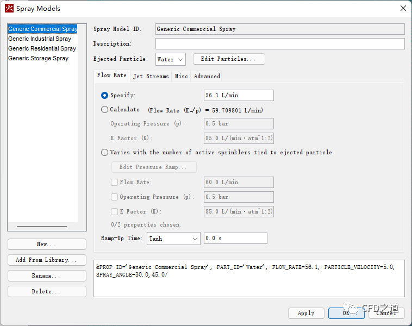Image resolution: width=412 pixels, height=326 pixels.
Task: Select the Specify flow rate radio button
Action: point(105,96)
